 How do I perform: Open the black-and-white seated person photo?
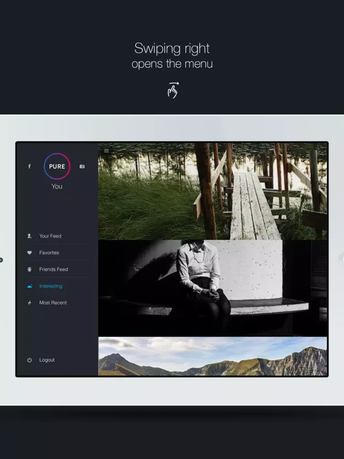point(213,288)
